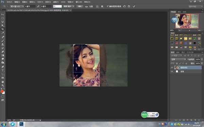Select the Zoom tool in the toolbox
Screen dimensions: 204x127
pos(3,86)
